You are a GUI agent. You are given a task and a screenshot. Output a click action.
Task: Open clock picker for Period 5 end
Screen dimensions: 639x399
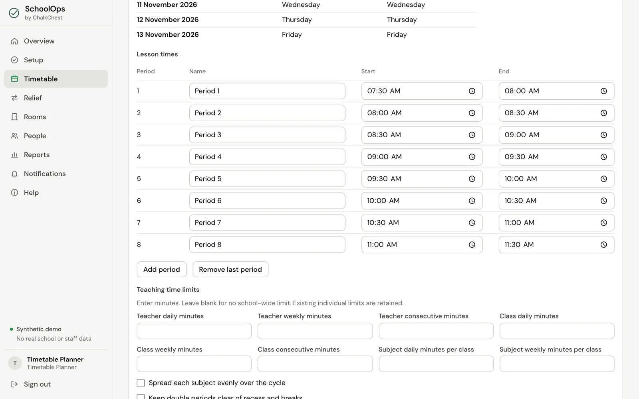603,179
